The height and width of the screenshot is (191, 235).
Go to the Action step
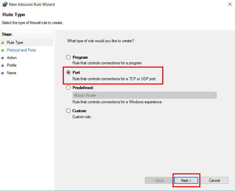12,58
